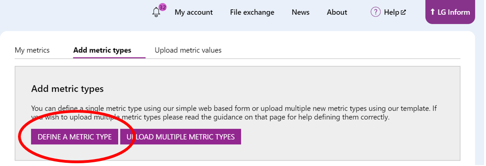The height and width of the screenshot is (166, 486).
Task: Click the Help question mark icon
Action: click(x=375, y=12)
